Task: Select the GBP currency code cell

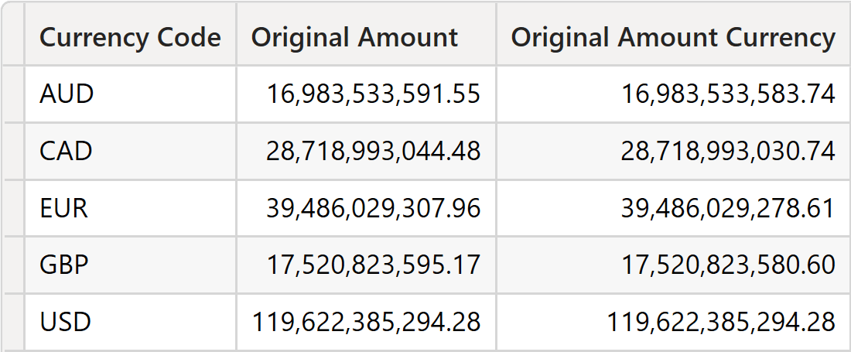Action: click(x=130, y=265)
